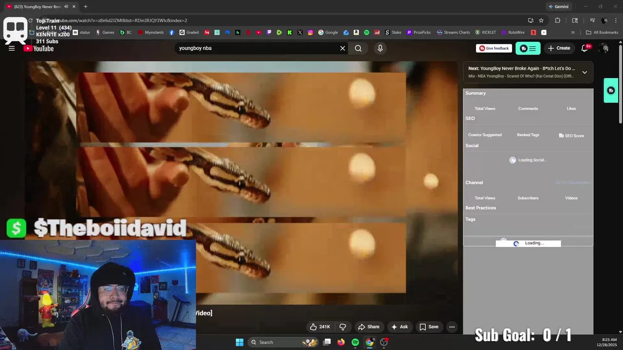Open the more actions ellipsis under the video
The image size is (623, 350).
coord(452,327)
